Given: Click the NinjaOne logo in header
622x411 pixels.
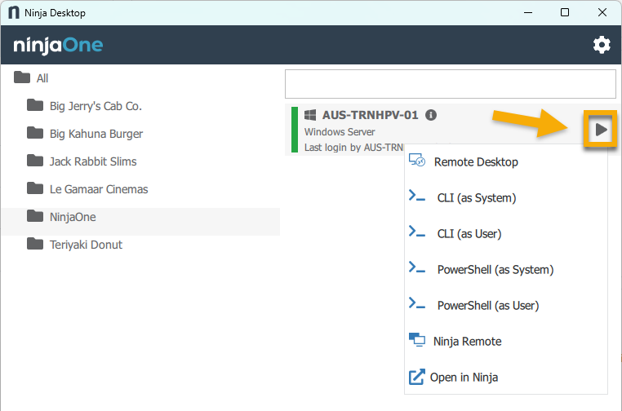Looking at the screenshot, I should point(58,46).
